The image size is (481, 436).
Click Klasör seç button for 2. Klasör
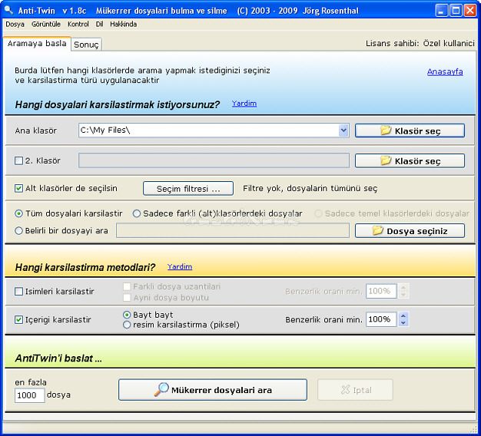pyautogui.click(x=410, y=160)
